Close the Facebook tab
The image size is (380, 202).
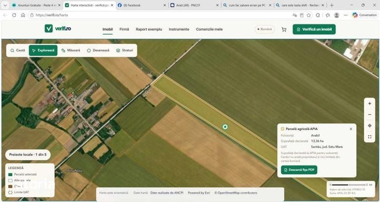(x=165, y=5)
